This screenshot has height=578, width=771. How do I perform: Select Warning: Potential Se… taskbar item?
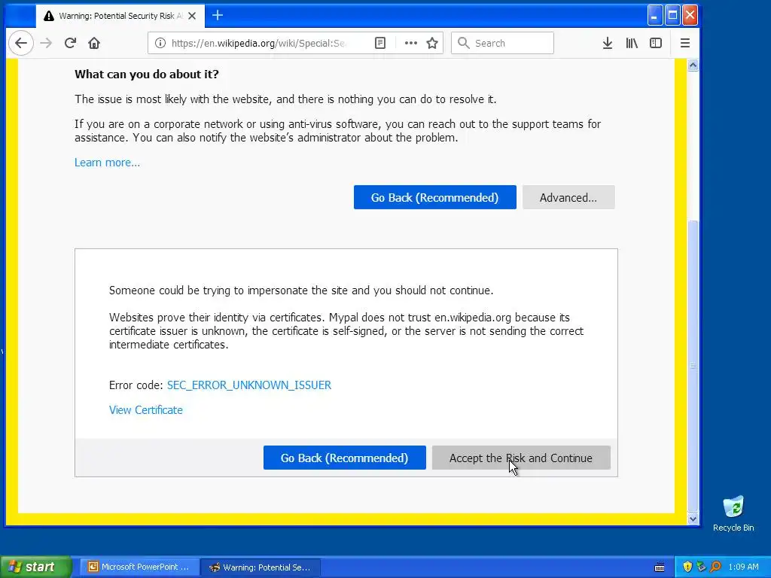(261, 567)
